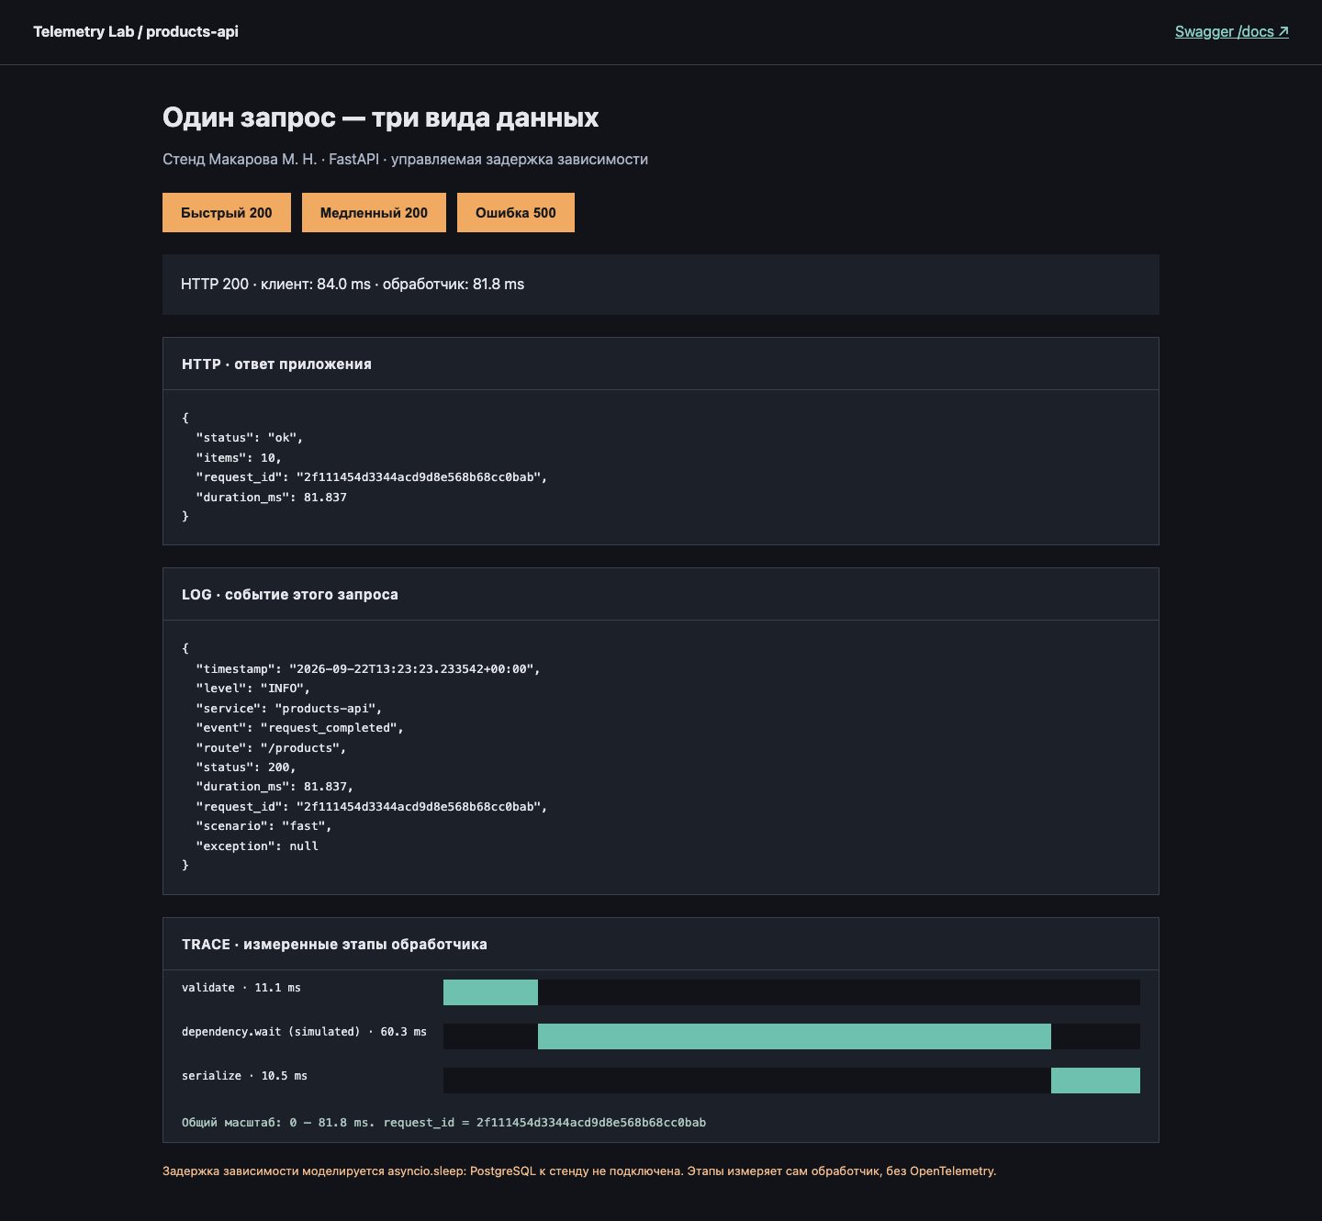Select the page heading Один запрос — три вида данных

[x=380, y=118]
